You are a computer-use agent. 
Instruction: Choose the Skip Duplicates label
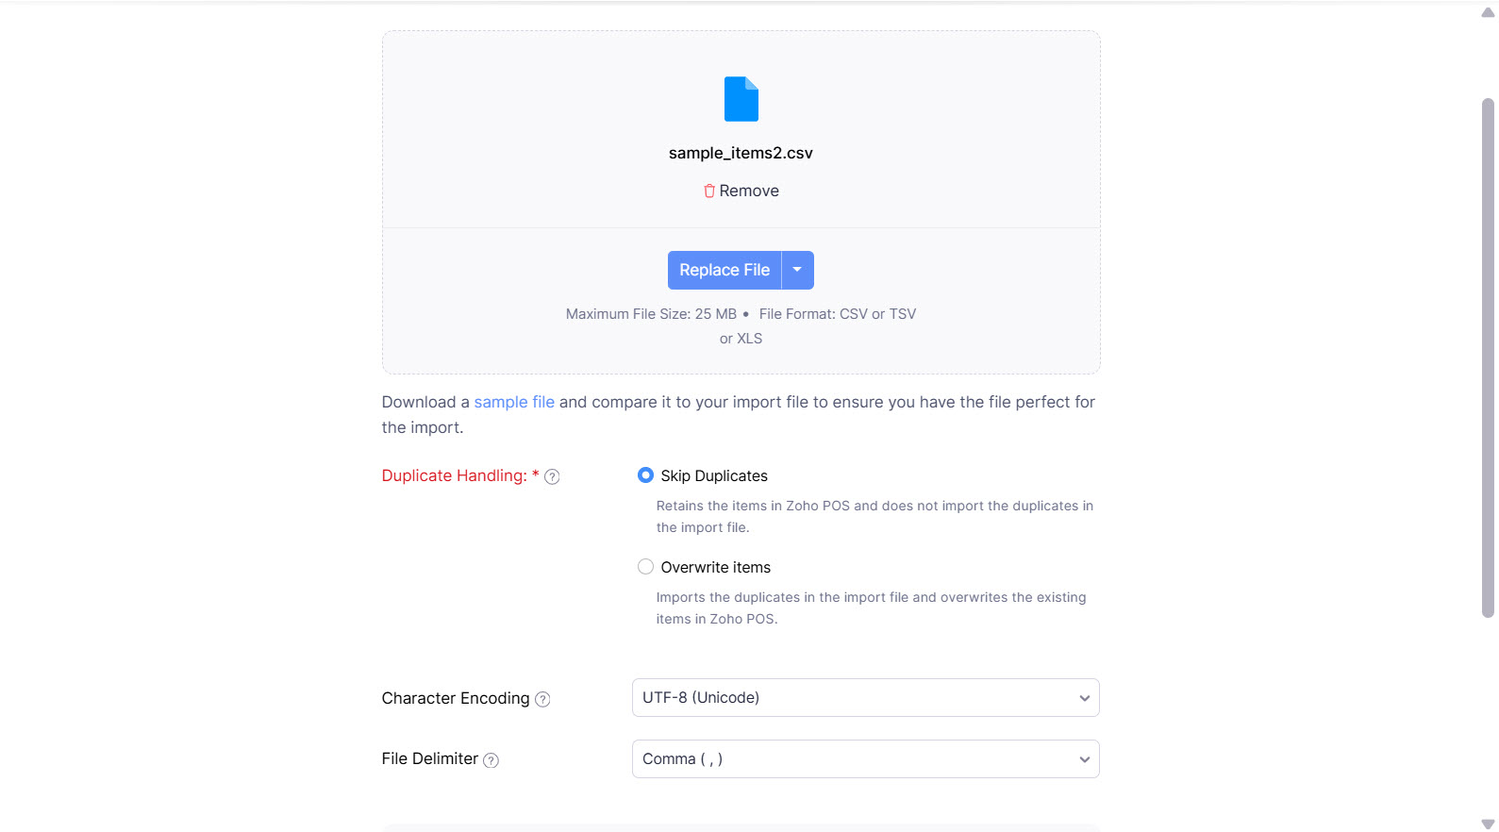tap(714, 476)
